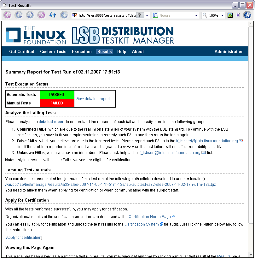Click the mail icon in Unknown FAILs item
Screen dimensions: 255x259
(x=204, y=152)
